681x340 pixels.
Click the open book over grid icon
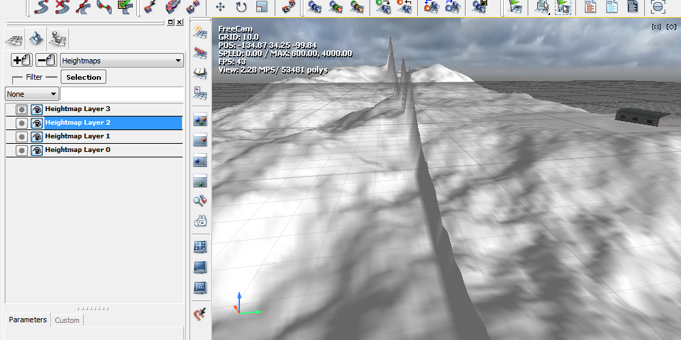(x=200, y=72)
